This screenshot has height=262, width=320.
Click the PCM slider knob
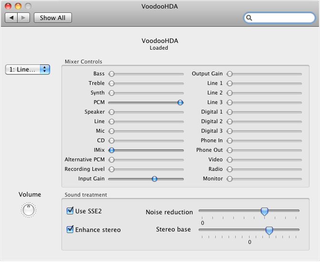tap(180, 103)
